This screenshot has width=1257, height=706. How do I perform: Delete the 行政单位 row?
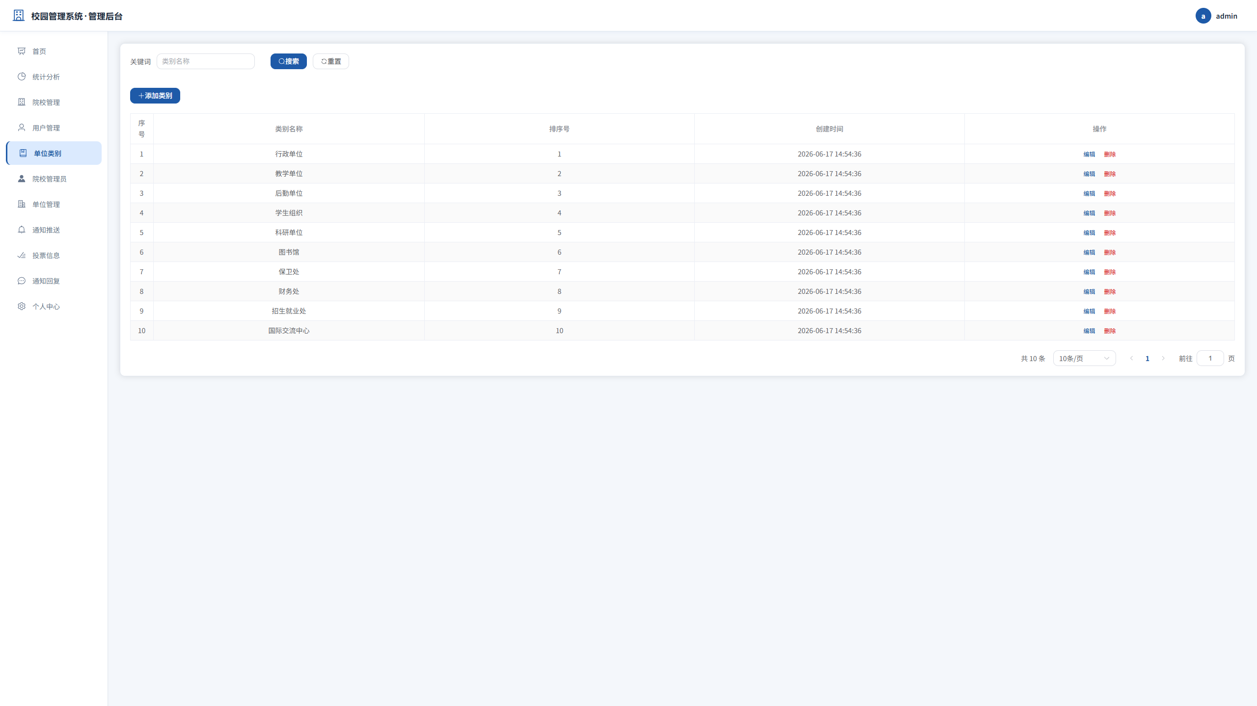click(x=1110, y=154)
